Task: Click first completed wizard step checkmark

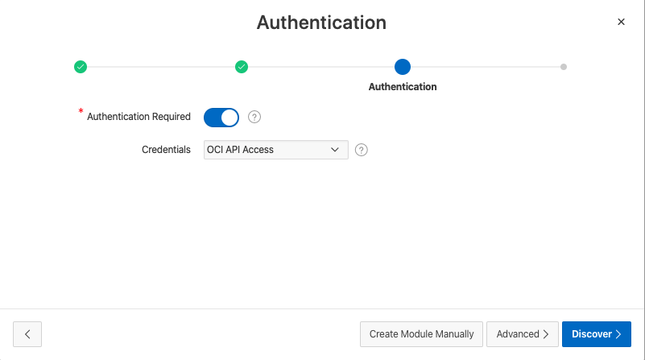Action: coord(81,67)
